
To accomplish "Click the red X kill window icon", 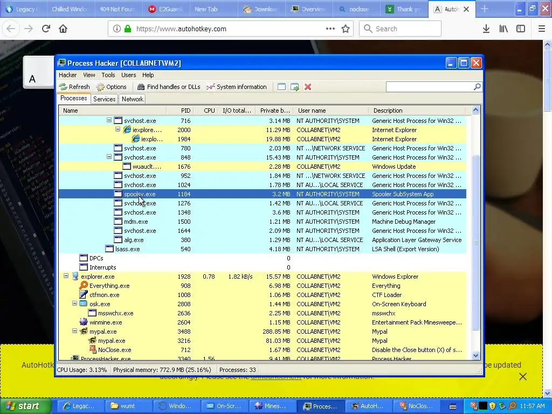I will pos(308,87).
